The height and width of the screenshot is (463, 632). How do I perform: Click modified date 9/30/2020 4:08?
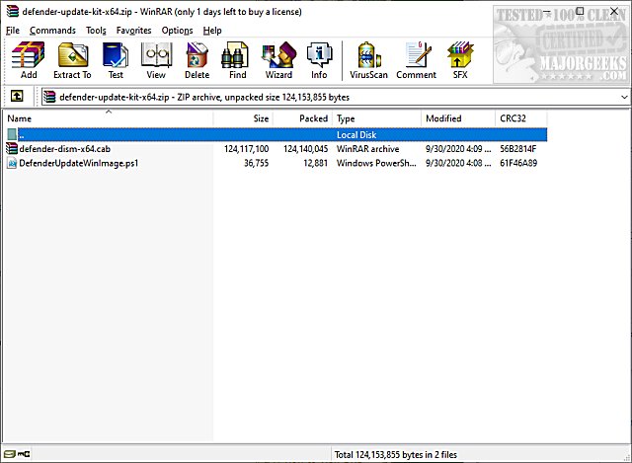(x=458, y=163)
